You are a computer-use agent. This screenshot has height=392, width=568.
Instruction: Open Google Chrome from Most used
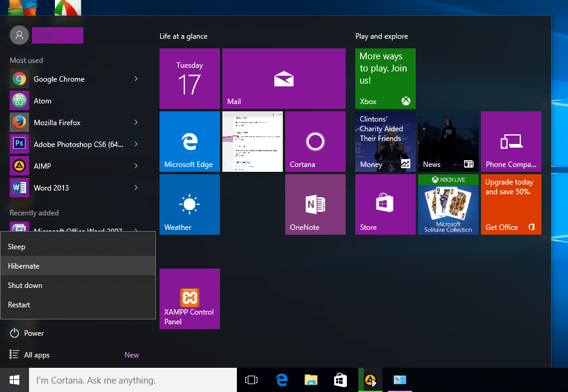click(74, 79)
